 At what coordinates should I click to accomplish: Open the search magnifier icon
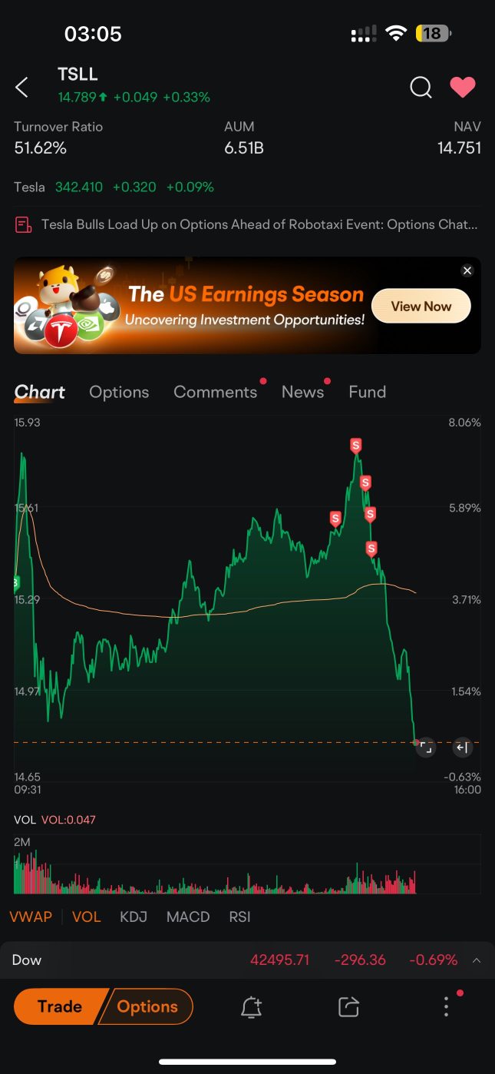[421, 88]
